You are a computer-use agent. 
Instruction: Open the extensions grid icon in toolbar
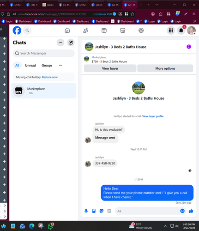pyautogui.click(x=169, y=14)
